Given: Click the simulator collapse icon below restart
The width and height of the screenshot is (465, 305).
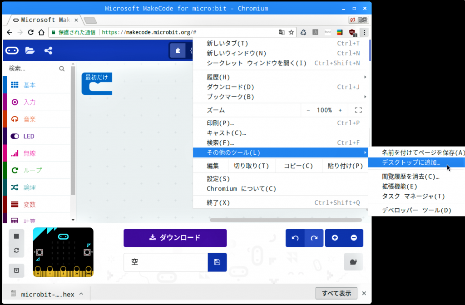Looking at the screenshot, I should point(16,271).
